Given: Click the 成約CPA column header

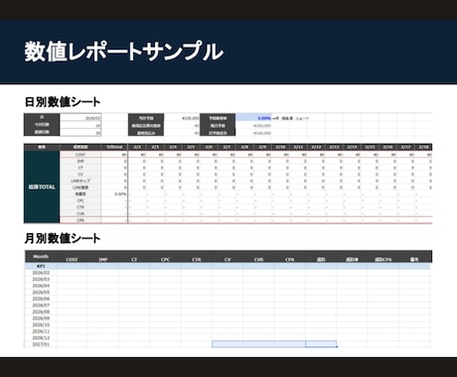Looking at the screenshot, I should click(x=383, y=260).
